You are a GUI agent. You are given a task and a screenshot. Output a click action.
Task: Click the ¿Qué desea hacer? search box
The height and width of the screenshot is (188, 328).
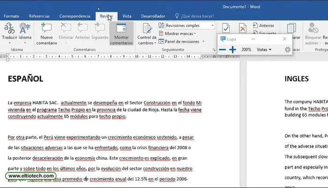(197, 16)
